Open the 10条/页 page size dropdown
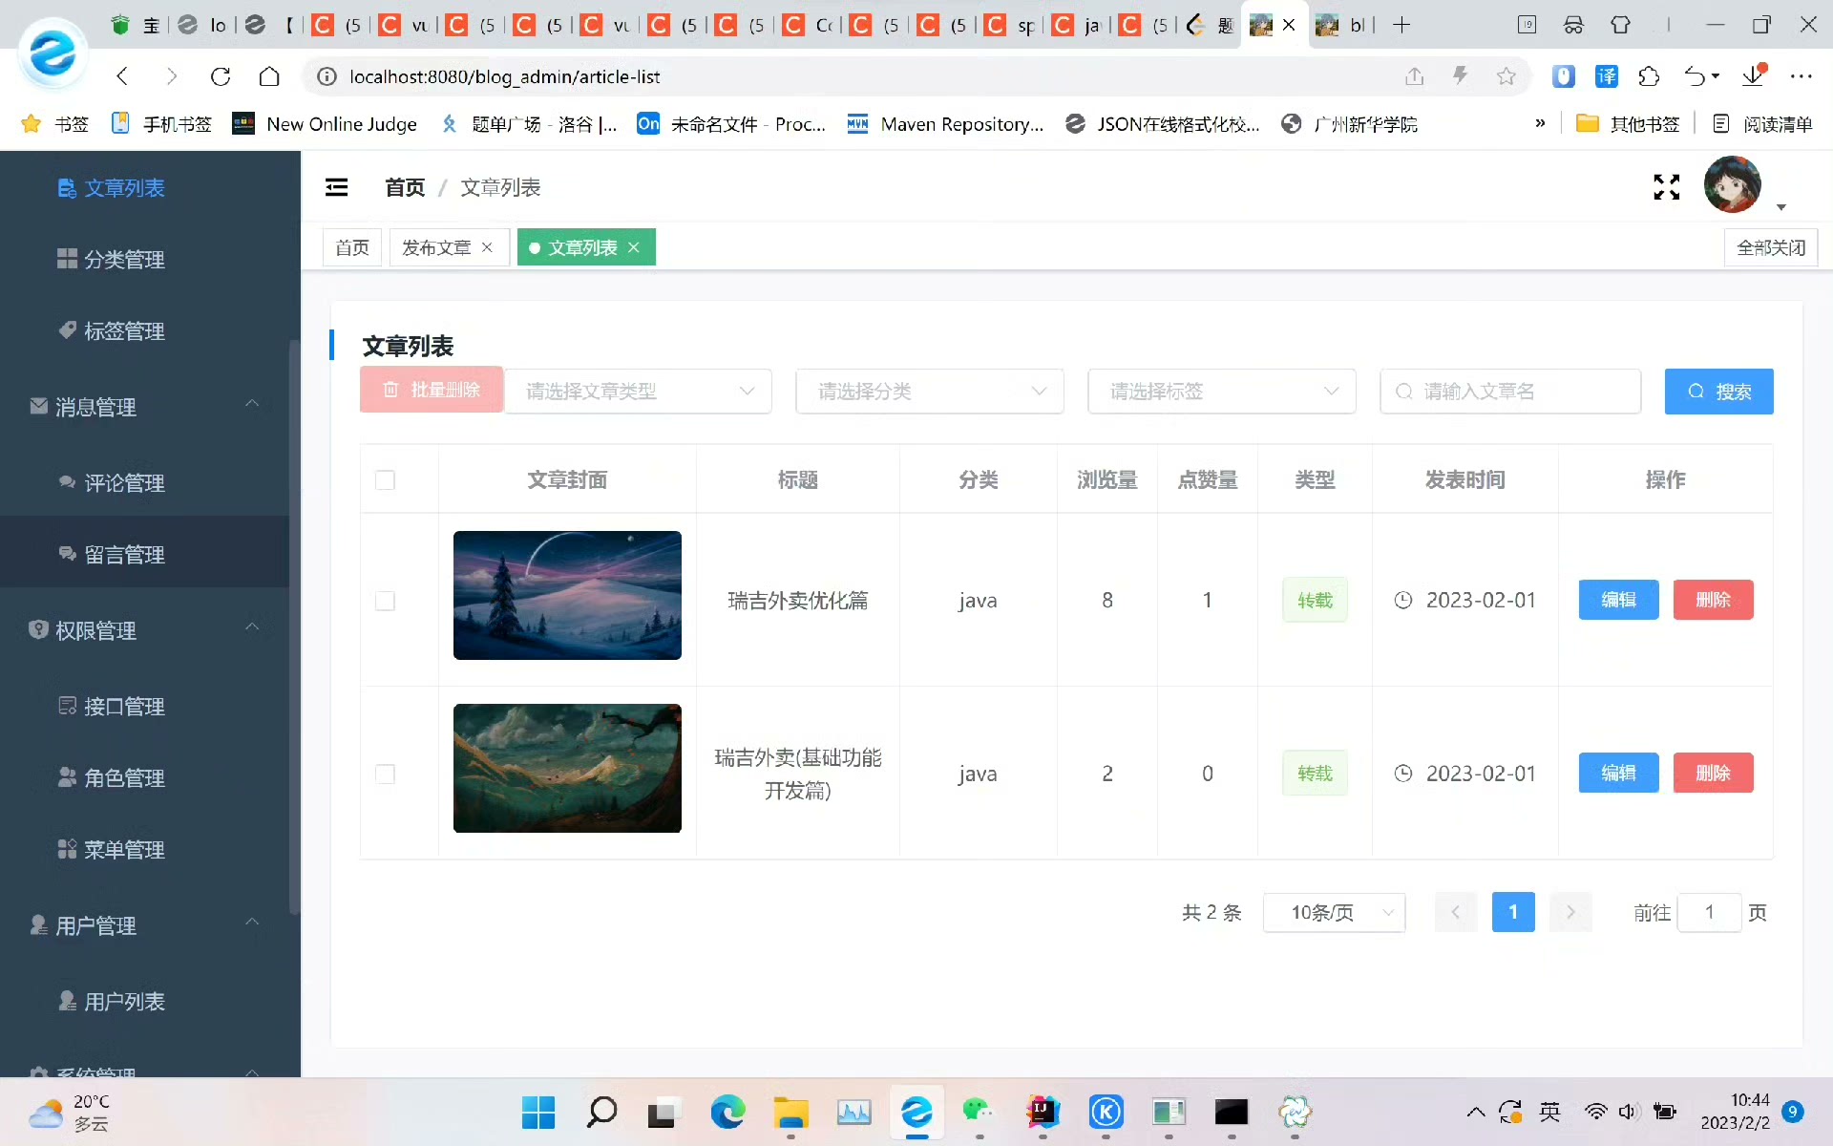The width and height of the screenshot is (1833, 1146). tap(1334, 913)
